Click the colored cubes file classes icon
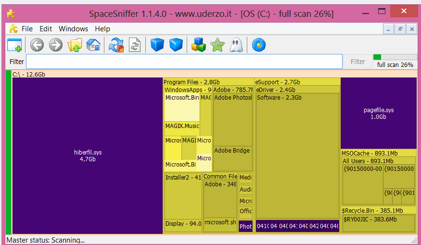The height and width of the screenshot is (245, 421). [x=198, y=45]
